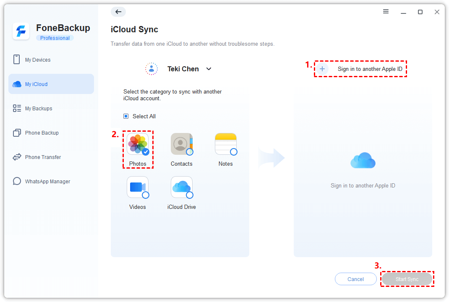This screenshot has width=449, height=302.
Task: Minimize the FoneBackup window
Action: (x=403, y=12)
